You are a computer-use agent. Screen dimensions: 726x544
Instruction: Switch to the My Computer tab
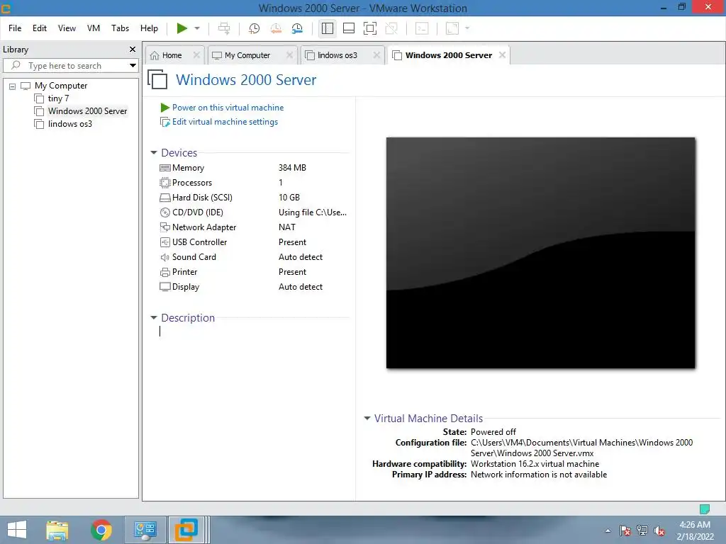click(247, 55)
